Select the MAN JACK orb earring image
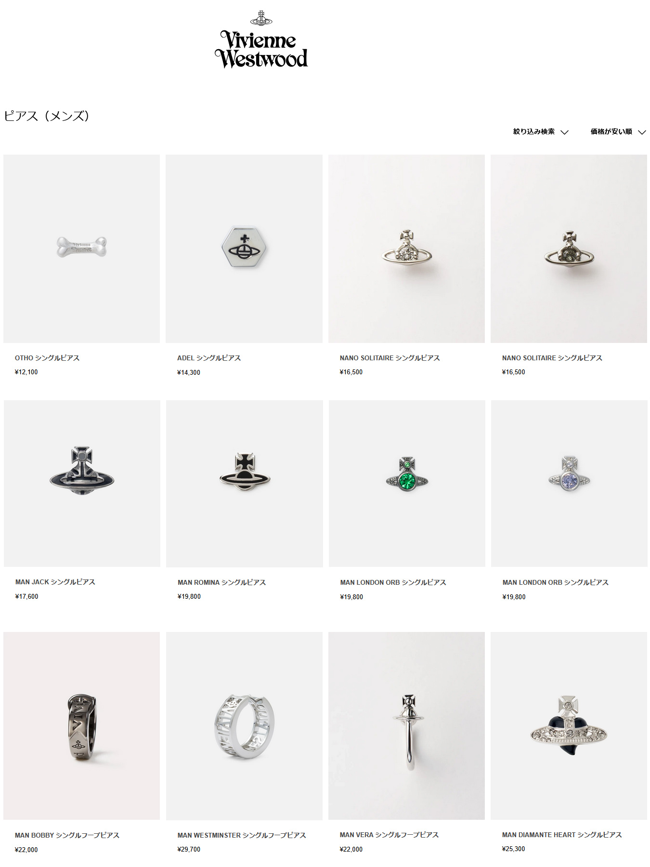The height and width of the screenshot is (867, 650). click(x=82, y=483)
